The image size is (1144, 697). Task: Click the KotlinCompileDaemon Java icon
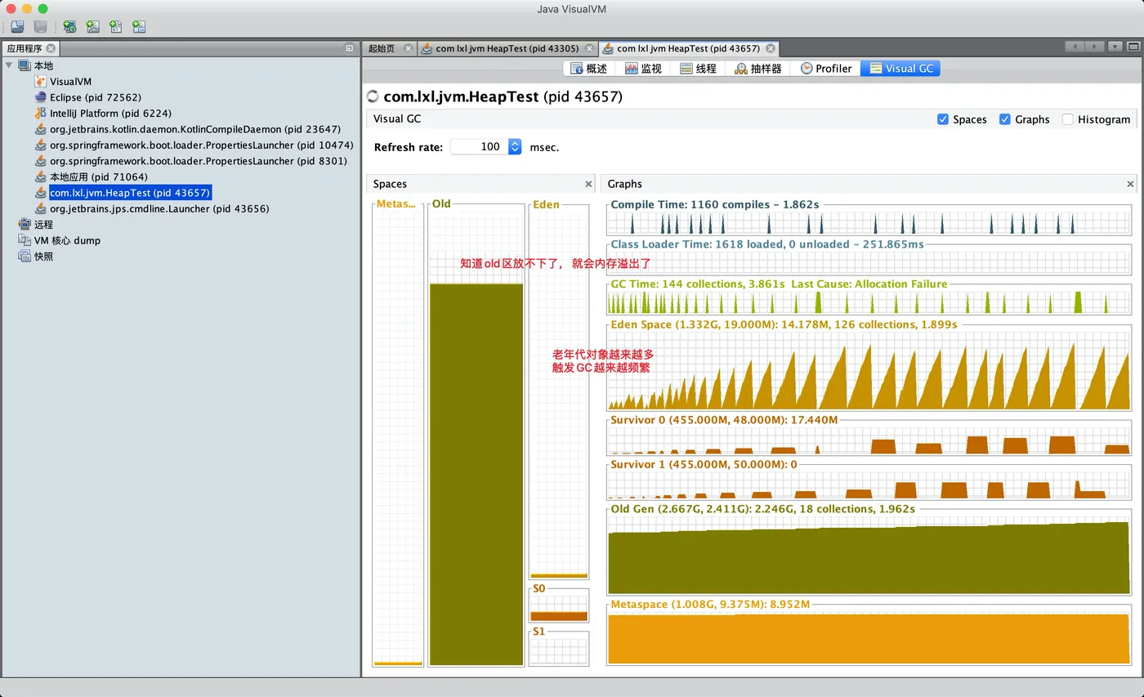click(41, 129)
